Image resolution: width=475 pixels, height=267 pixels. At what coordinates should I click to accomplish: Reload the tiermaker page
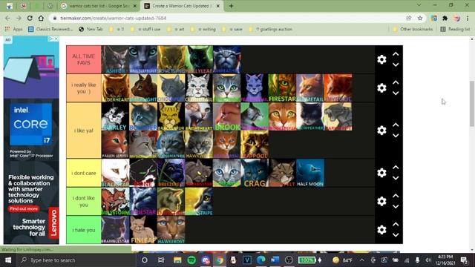(30, 18)
